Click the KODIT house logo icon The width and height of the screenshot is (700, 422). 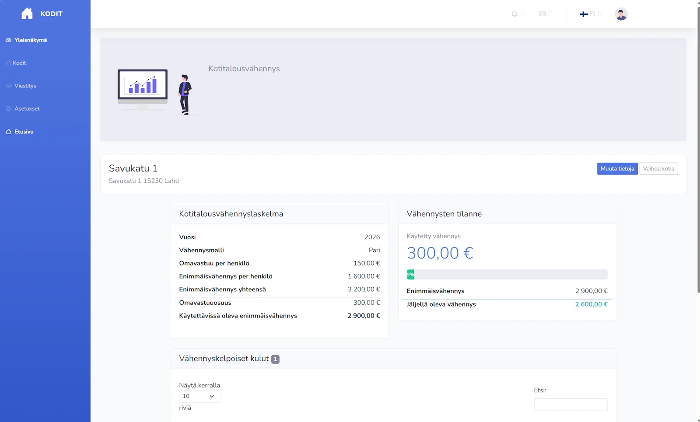tap(27, 14)
